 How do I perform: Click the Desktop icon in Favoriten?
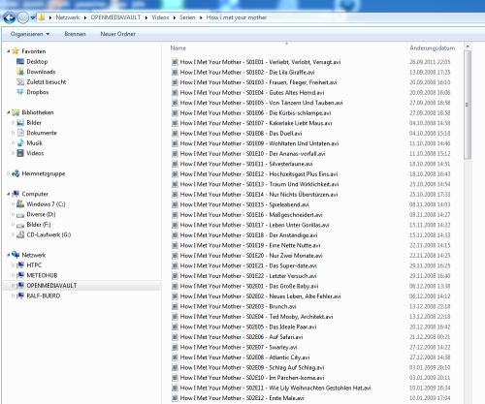click(x=20, y=61)
